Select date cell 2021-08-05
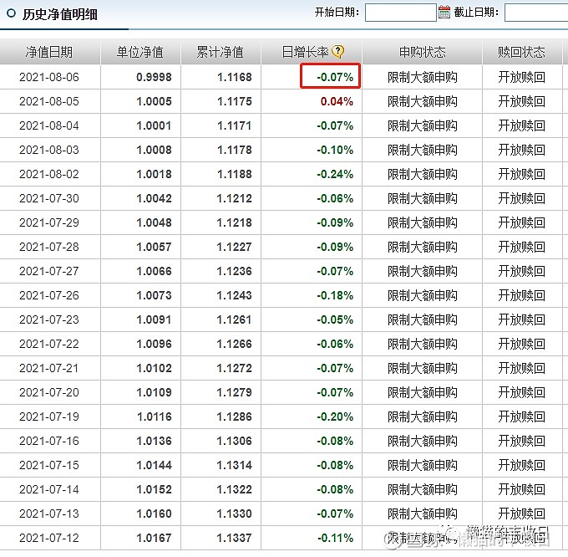 click(x=49, y=101)
